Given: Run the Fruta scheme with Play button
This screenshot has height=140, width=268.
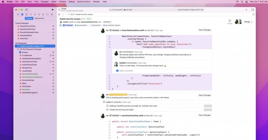Looking at the screenshot, I should (53, 10).
